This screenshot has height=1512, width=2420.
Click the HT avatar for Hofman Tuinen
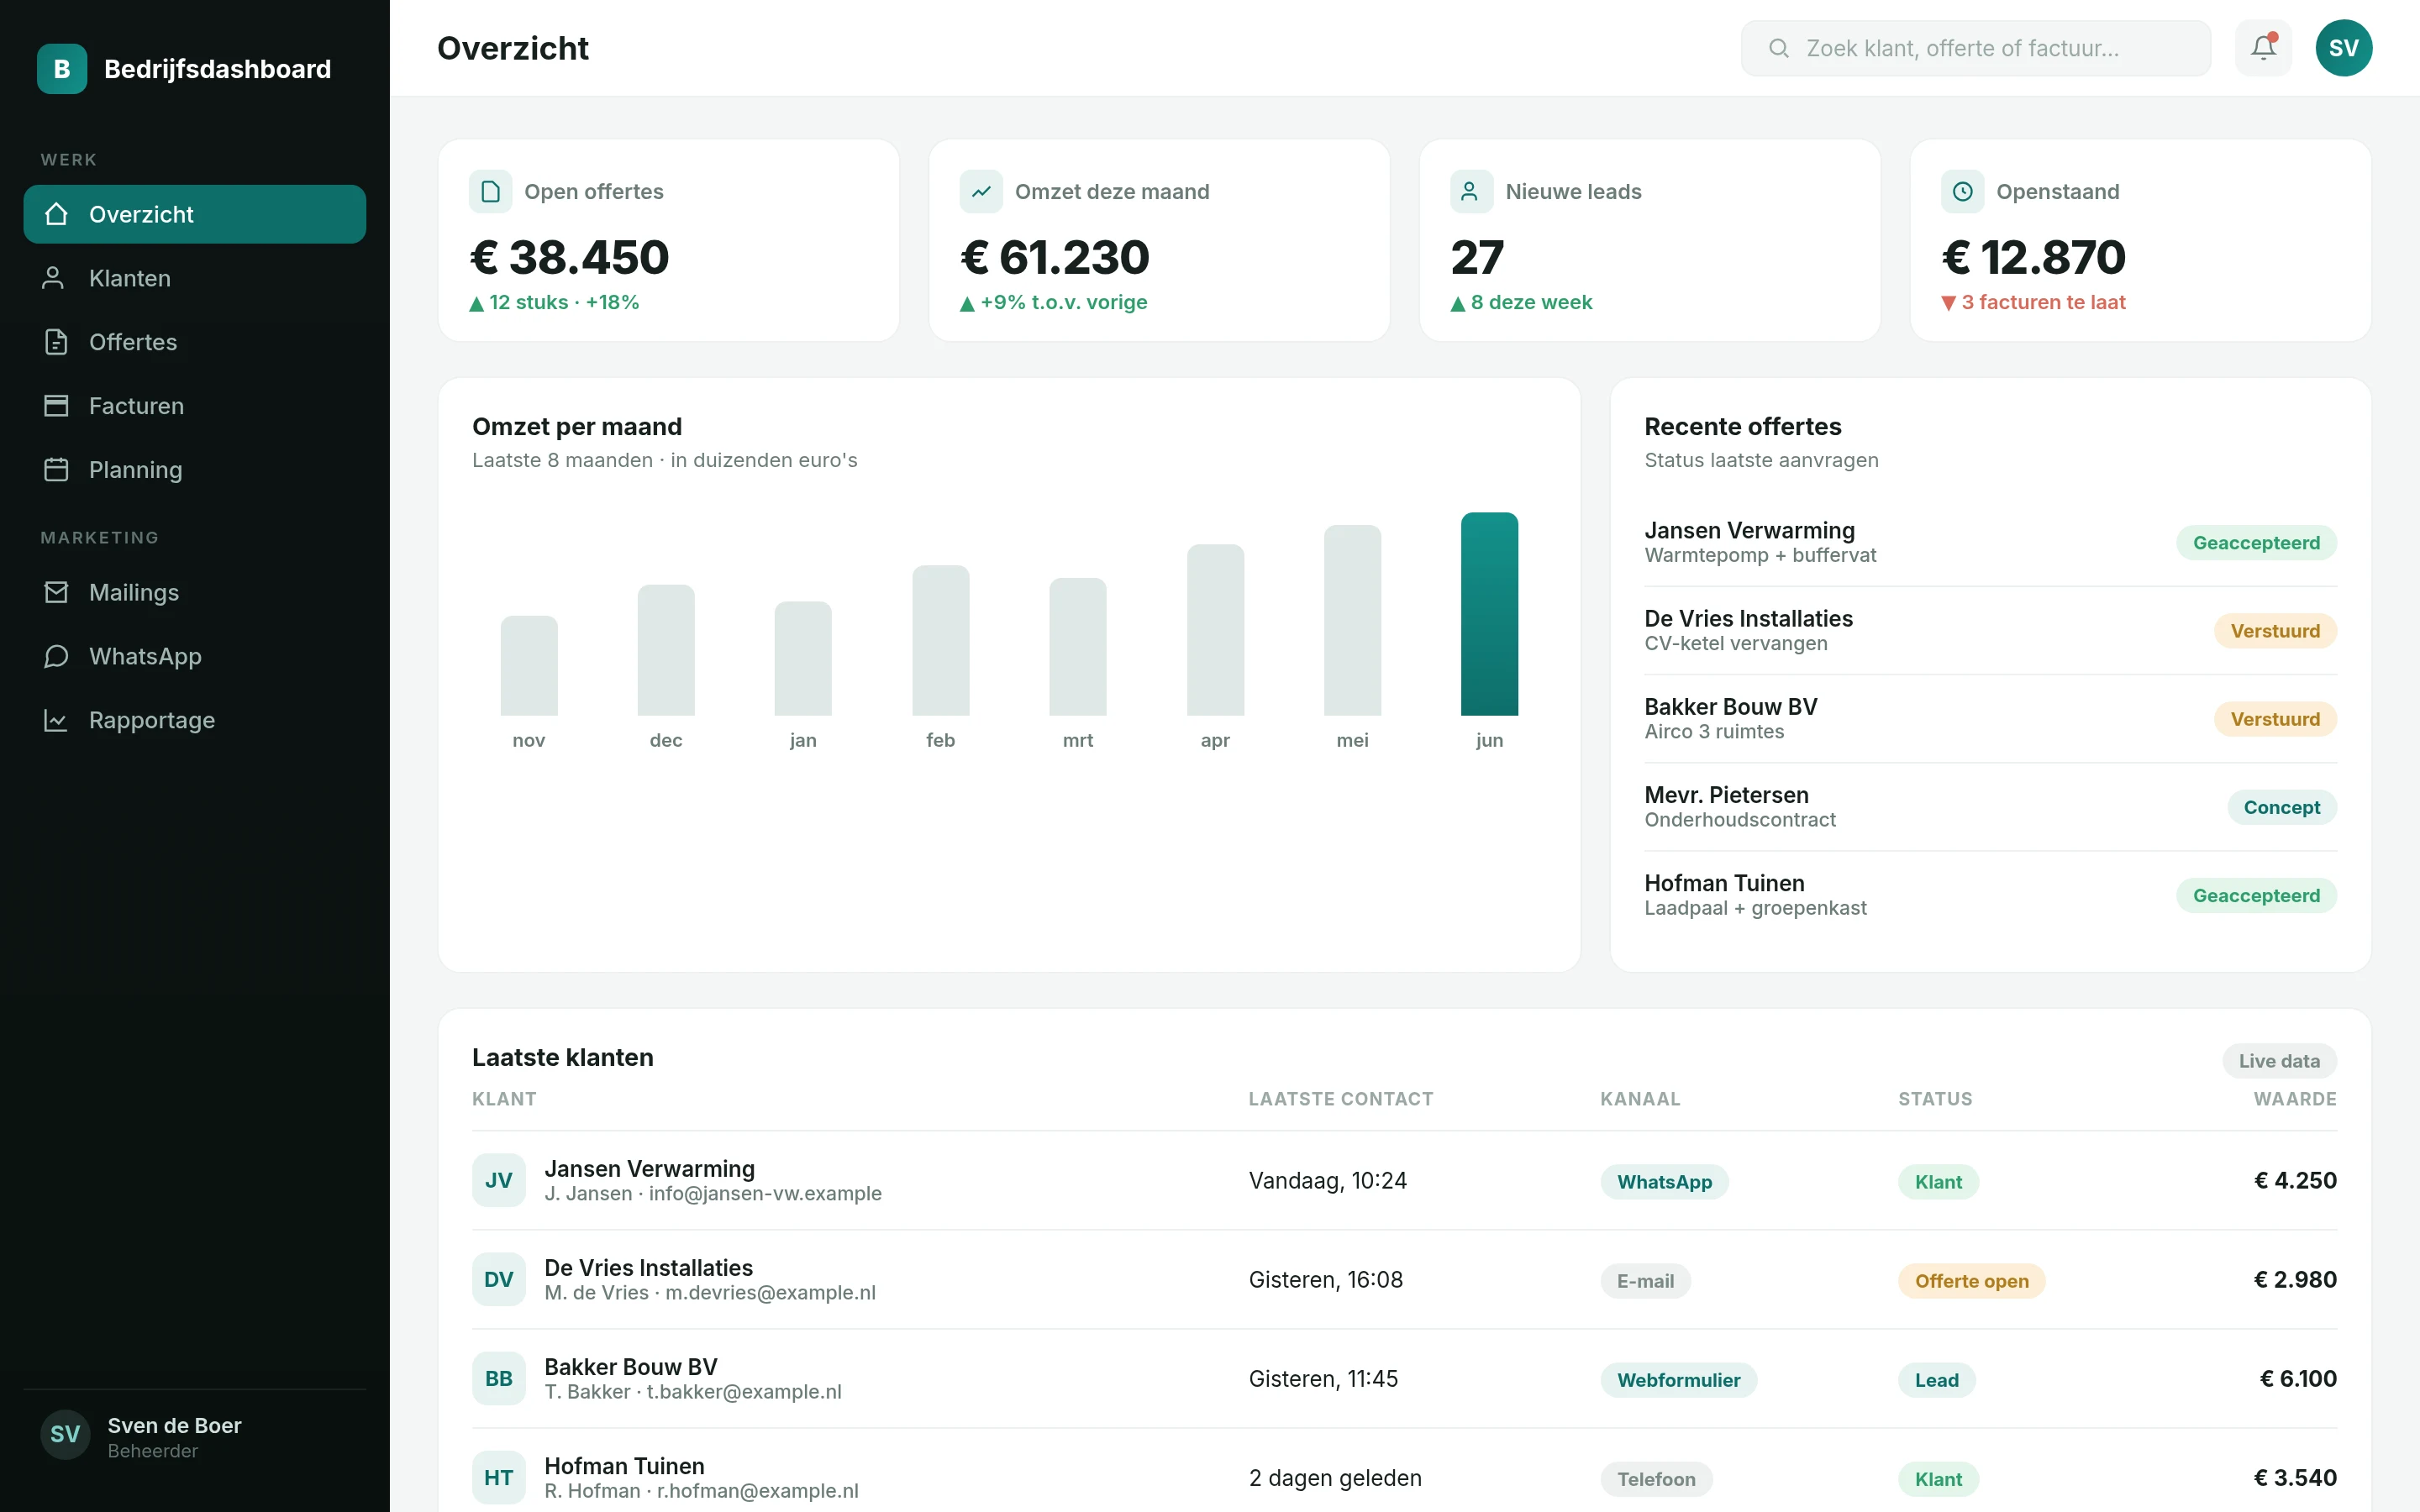pyautogui.click(x=499, y=1477)
